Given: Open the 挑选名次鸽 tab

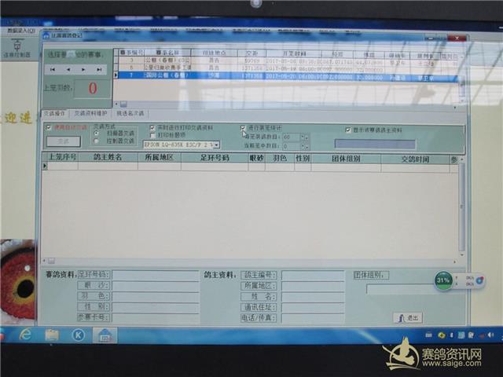Looking at the screenshot, I should pos(130,114).
